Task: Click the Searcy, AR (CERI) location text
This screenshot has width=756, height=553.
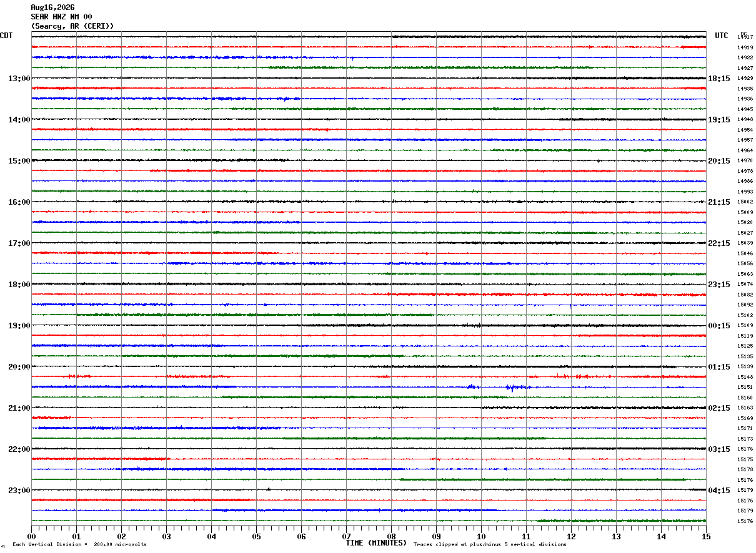Action: pos(72,26)
